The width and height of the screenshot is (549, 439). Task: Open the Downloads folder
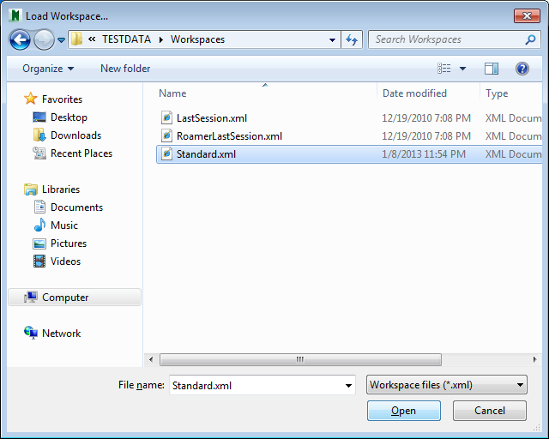point(75,135)
